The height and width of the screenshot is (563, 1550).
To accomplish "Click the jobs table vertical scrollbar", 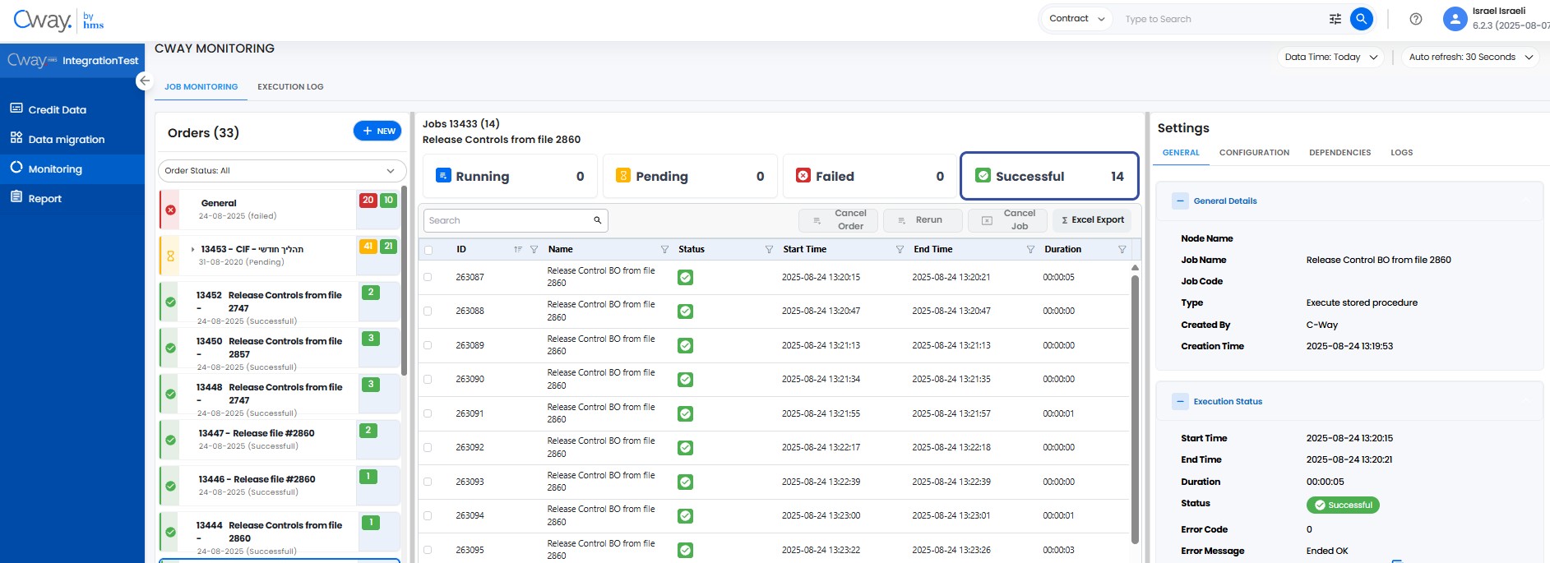I will tap(1135, 411).
